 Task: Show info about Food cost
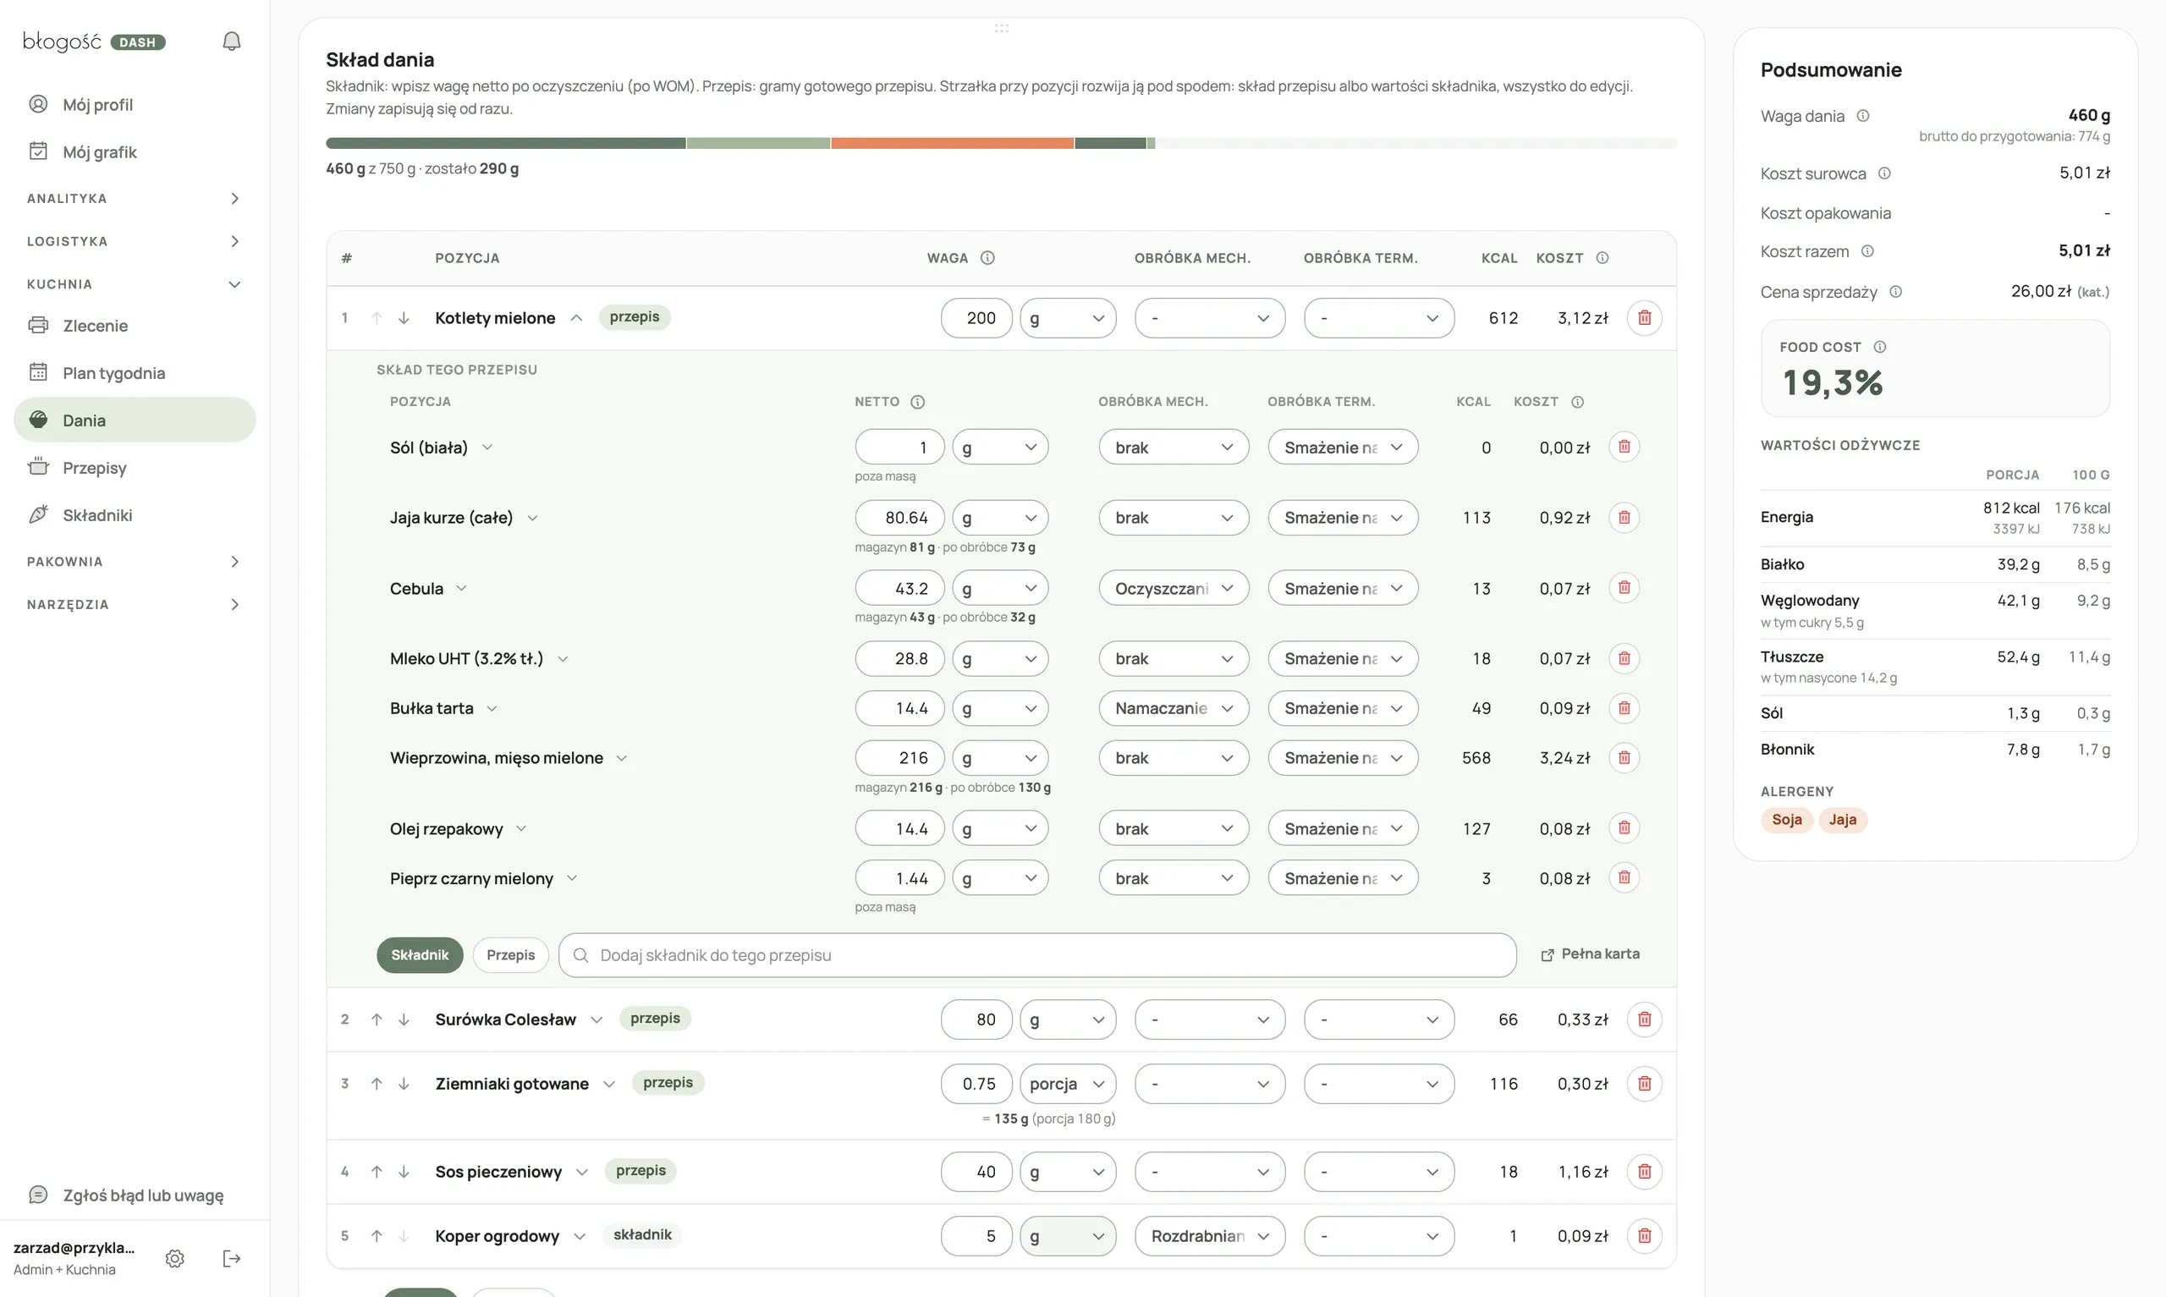tap(1880, 347)
